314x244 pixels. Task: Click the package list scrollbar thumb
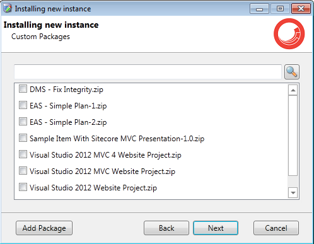[293, 136]
